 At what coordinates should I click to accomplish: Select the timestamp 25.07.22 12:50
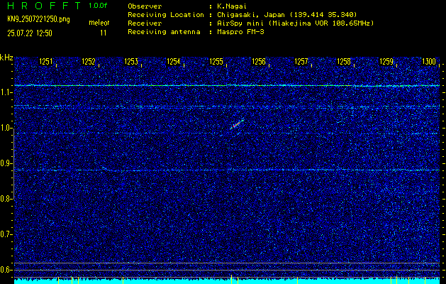pyautogui.click(x=30, y=33)
